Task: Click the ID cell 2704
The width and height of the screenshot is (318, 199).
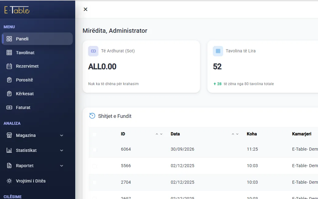Action: 126,182
